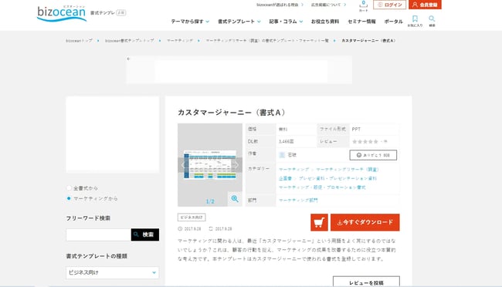Open the ポータル menu item
The height and width of the screenshot is (287, 502).
(393, 22)
